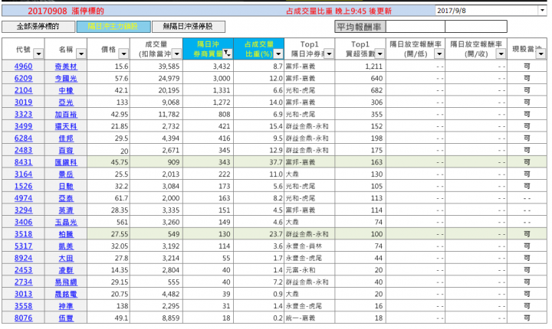Screen dimensions: 552x329
Task: Select the 全部漲停標的 tab button
Action: (x=38, y=27)
